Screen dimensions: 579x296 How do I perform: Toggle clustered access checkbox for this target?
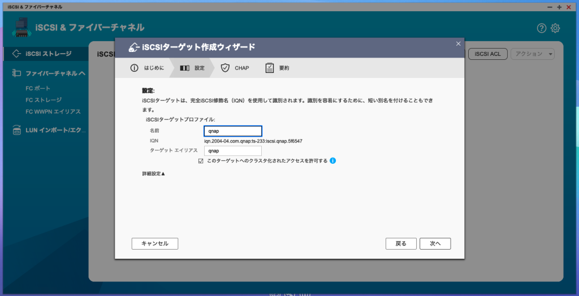[201, 161]
